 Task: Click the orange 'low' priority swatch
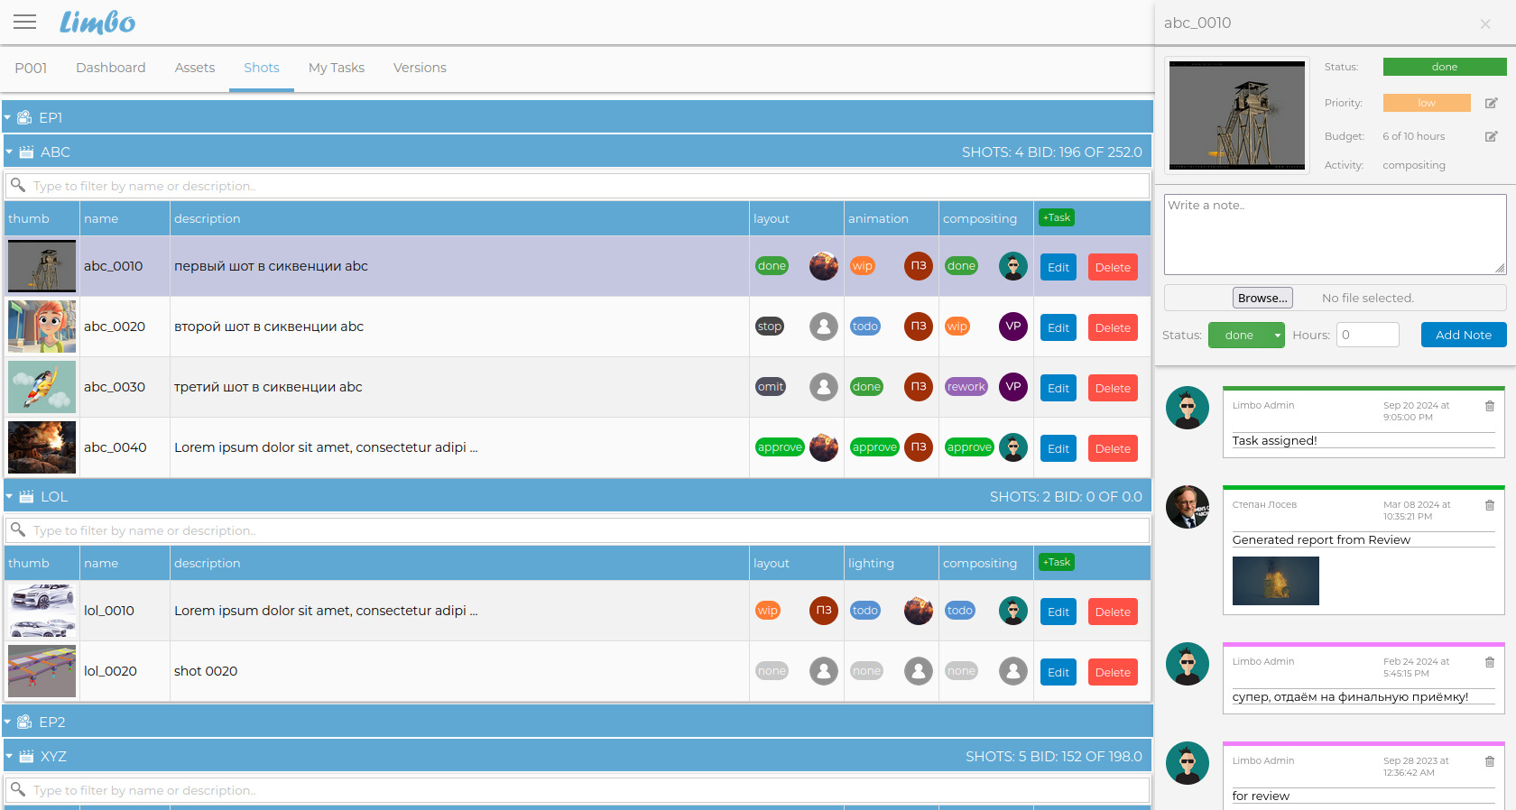[x=1426, y=104]
